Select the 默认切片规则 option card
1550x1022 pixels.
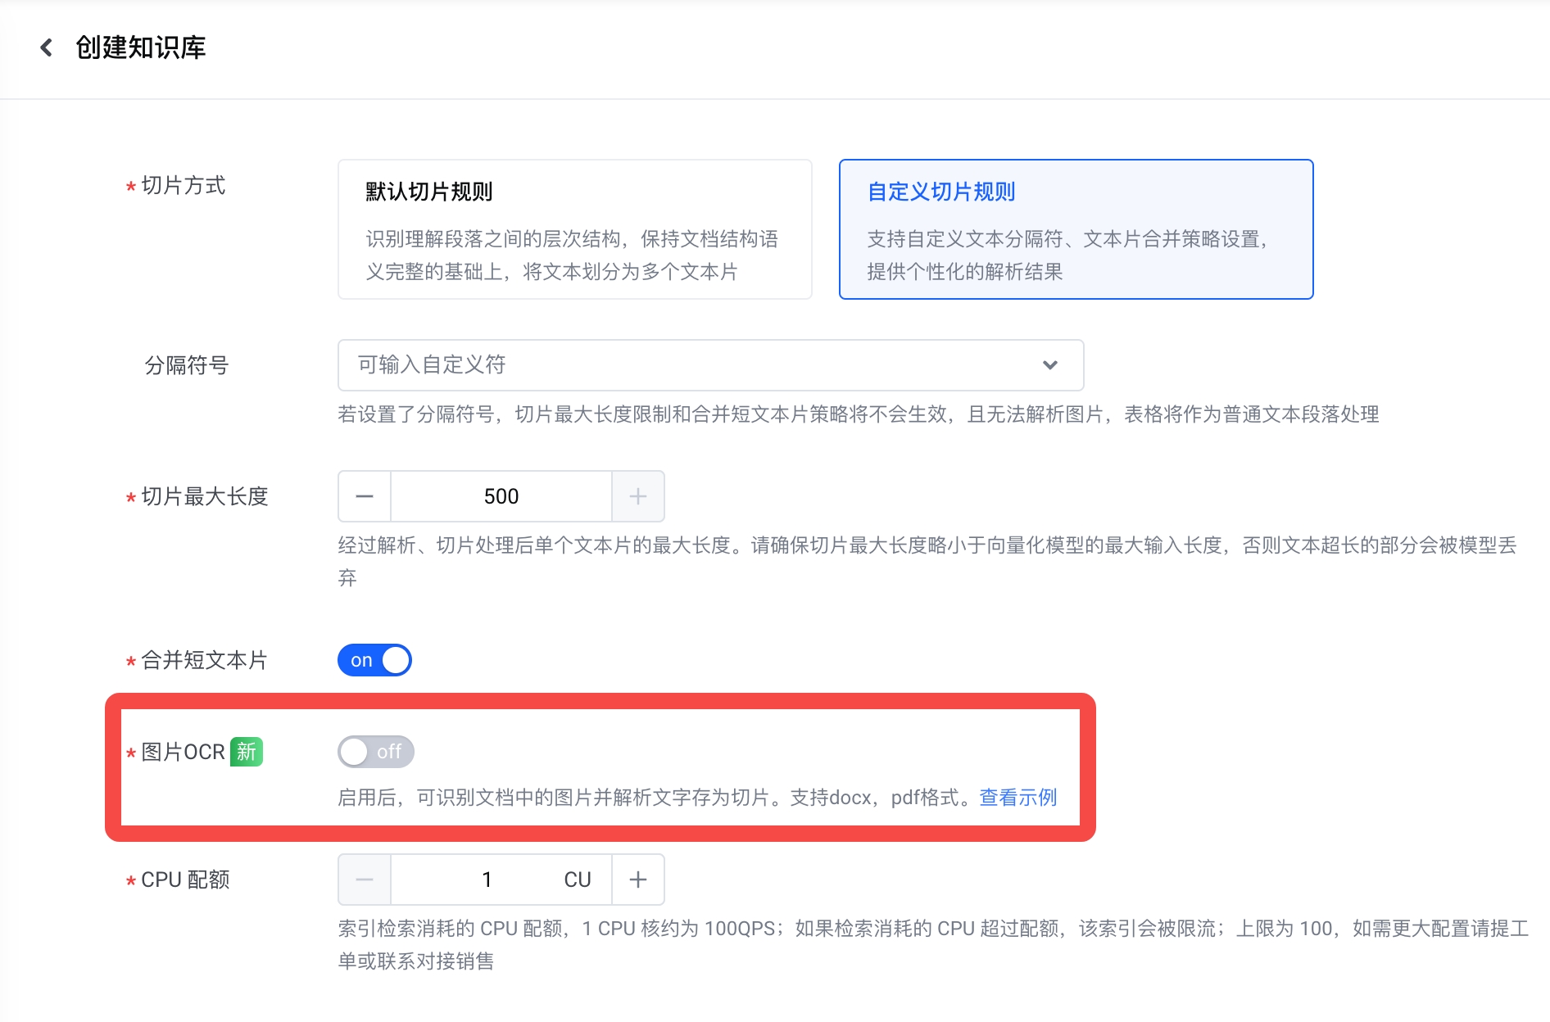coord(575,229)
